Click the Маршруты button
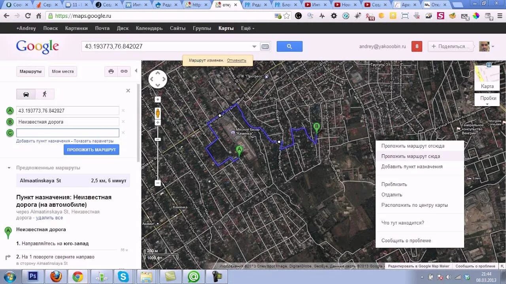This screenshot has height=284, width=506. point(30,71)
